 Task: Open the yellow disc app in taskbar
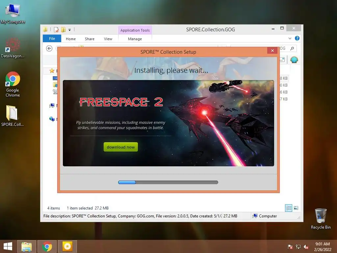[67, 246]
